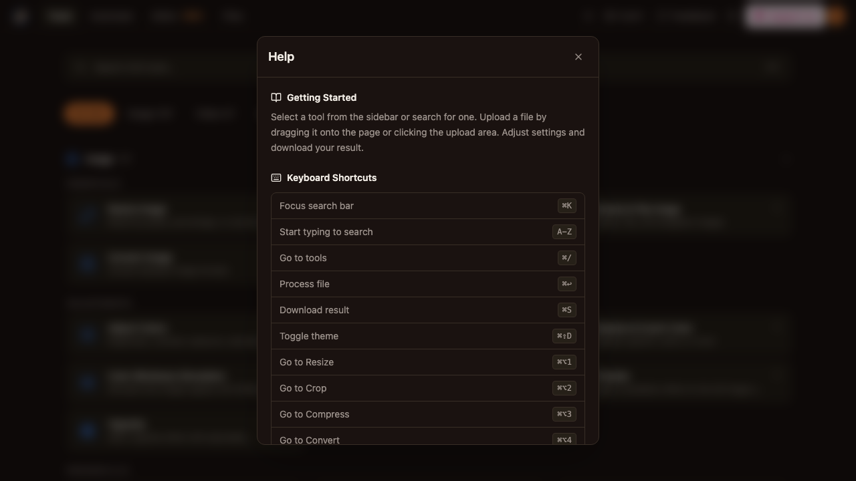The height and width of the screenshot is (481, 856).
Task: Select the Go to Compress row
Action: (x=428, y=414)
